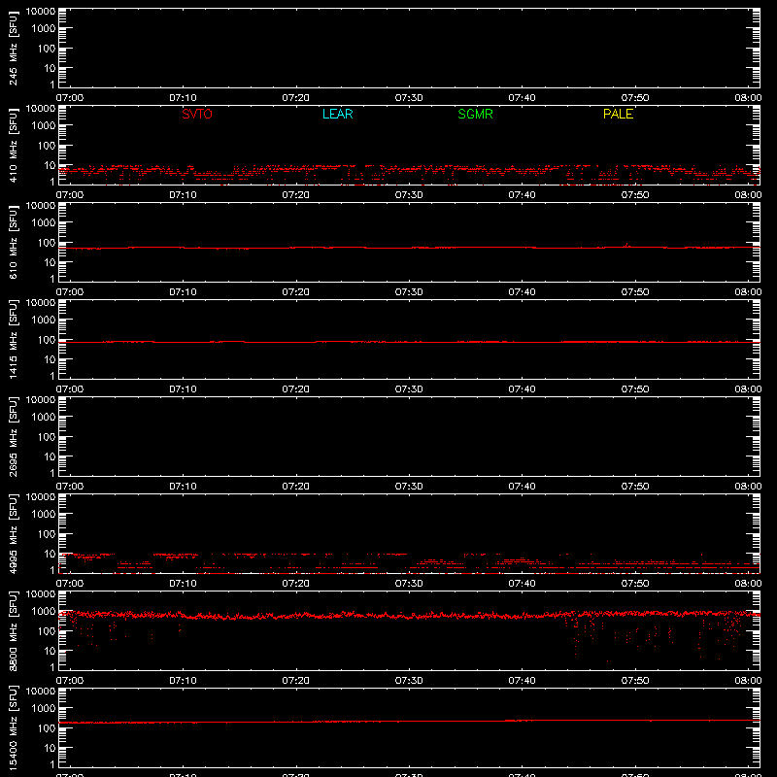Click 07:10 tick label below 4995 MHz panel
The height and width of the screenshot is (777, 777).
coord(183,584)
